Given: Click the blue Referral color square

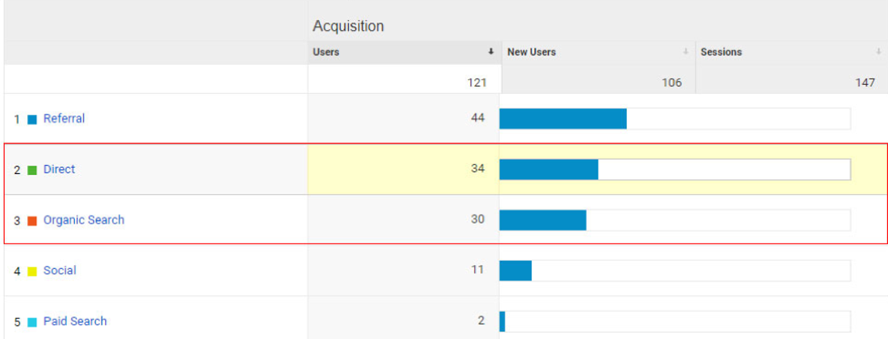Looking at the screenshot, I should pyautogui.click(x=32, y=119).
